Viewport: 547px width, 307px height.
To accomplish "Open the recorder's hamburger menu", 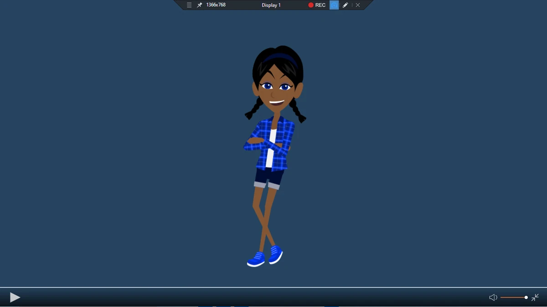I will pos(189,5).
